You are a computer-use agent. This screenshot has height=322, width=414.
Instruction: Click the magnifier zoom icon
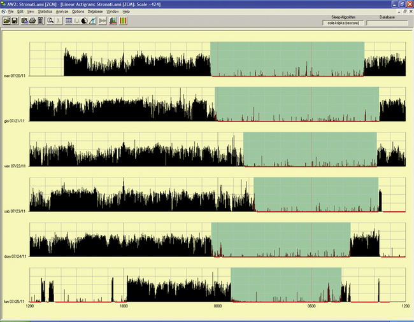pos(50,21)
